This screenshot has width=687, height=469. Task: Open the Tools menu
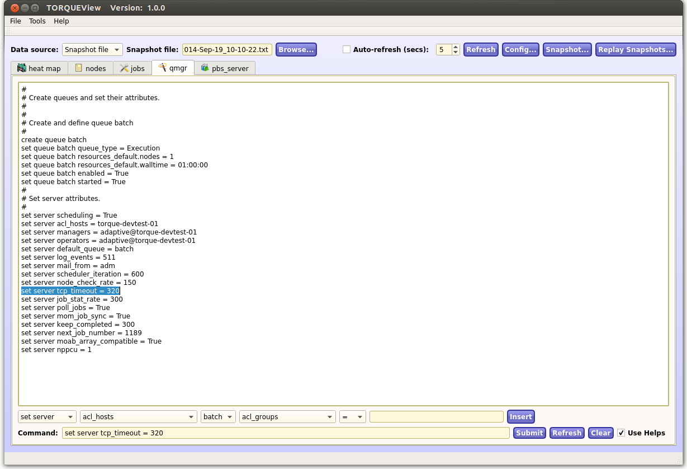point(37,21)
